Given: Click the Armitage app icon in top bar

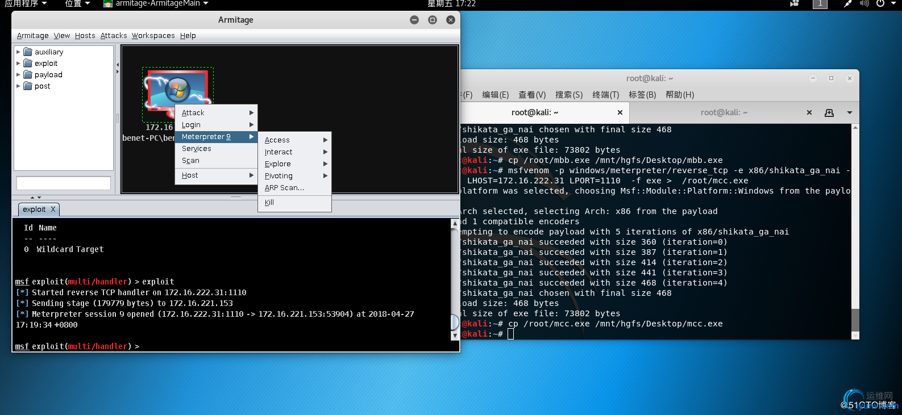Looking at the screenshot, I should [x=108, y=3].
